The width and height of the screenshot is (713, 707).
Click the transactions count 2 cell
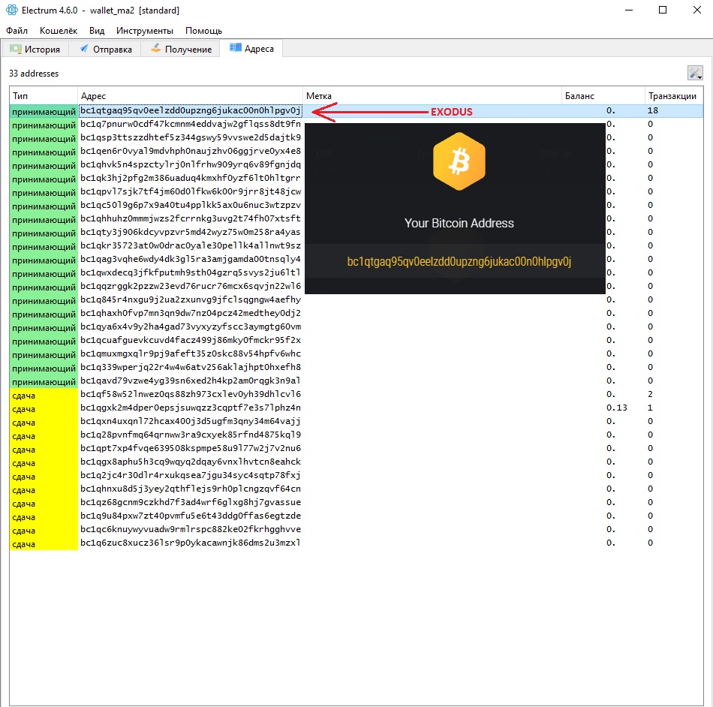(x=650, y=394)
